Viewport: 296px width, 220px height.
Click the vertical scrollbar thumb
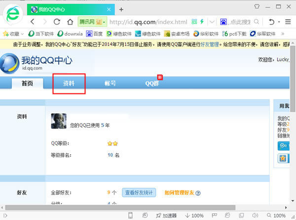click(293, 79)
